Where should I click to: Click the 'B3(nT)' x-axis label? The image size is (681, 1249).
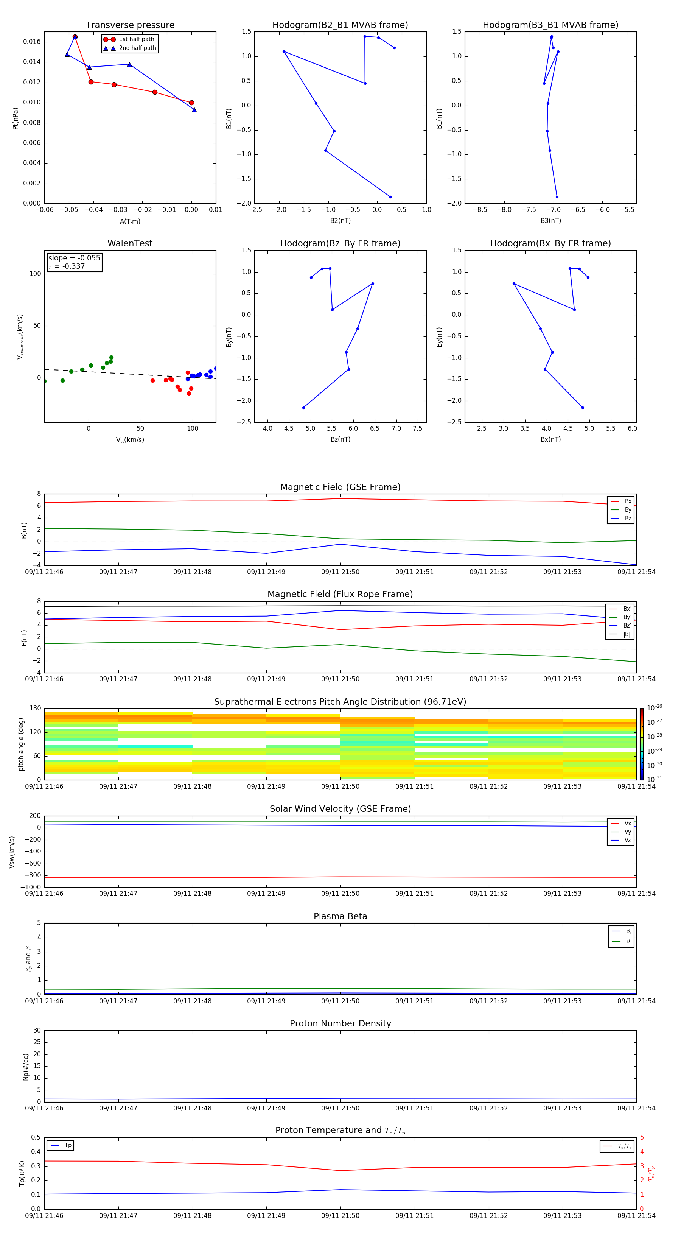pyautogui.click(x=550, y=221)
